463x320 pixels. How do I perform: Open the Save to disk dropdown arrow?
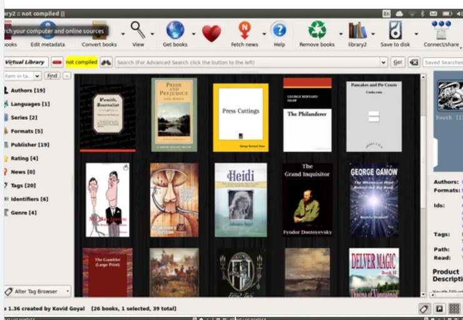pyautogui.click(x=416, y=34)
